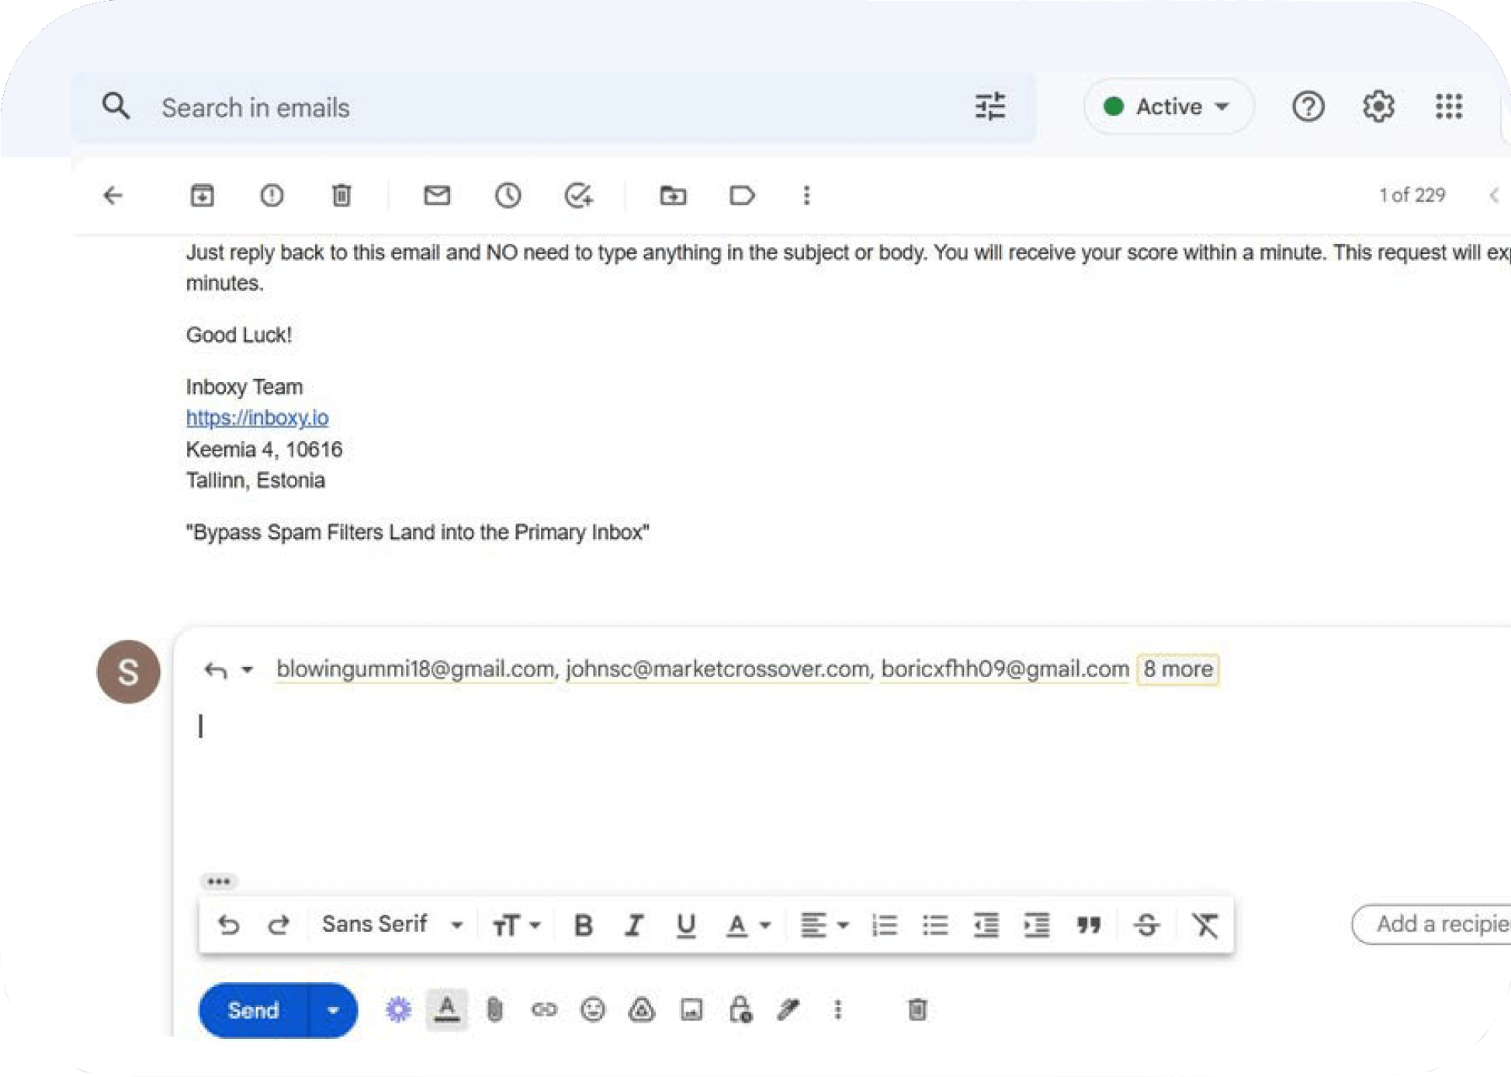Click the purple gear extension icon
The width and height of the screenshot is (1511, 1077).
tap(398, 1009)
